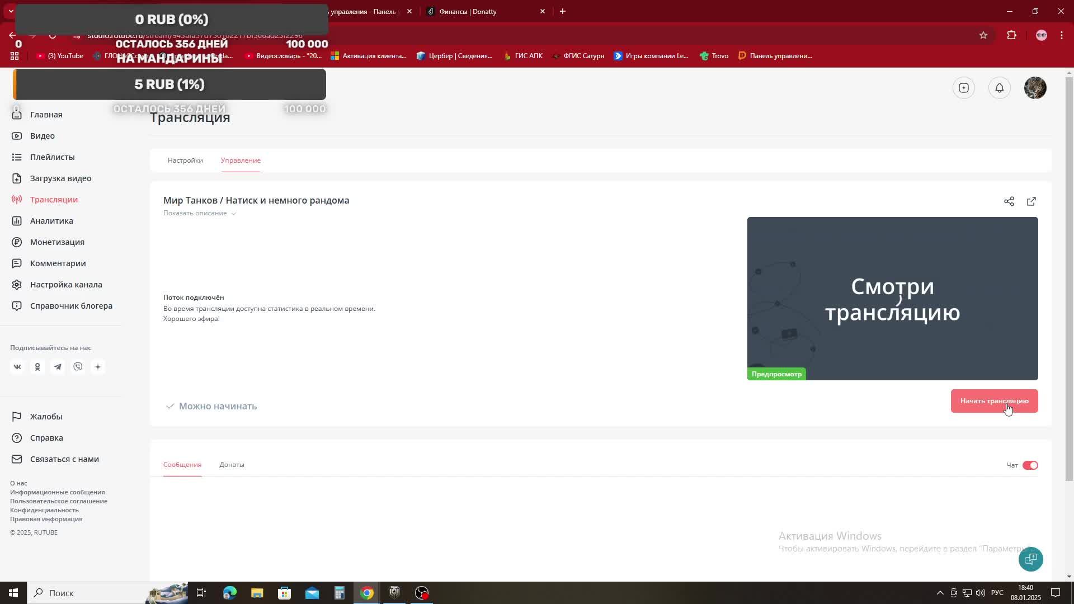Open the Odnoklassniki social icon
This screenshot has height=604, width=1074.
click(x=37, y=367)
